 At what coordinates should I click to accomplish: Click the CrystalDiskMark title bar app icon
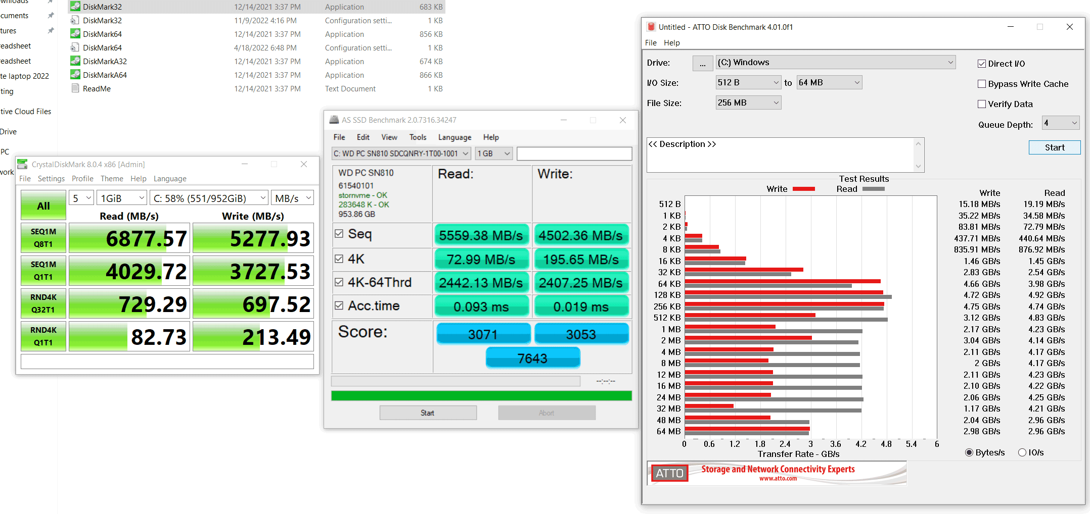point(23,164)
